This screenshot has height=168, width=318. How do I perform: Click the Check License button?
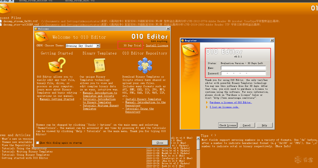click(228, 125)
